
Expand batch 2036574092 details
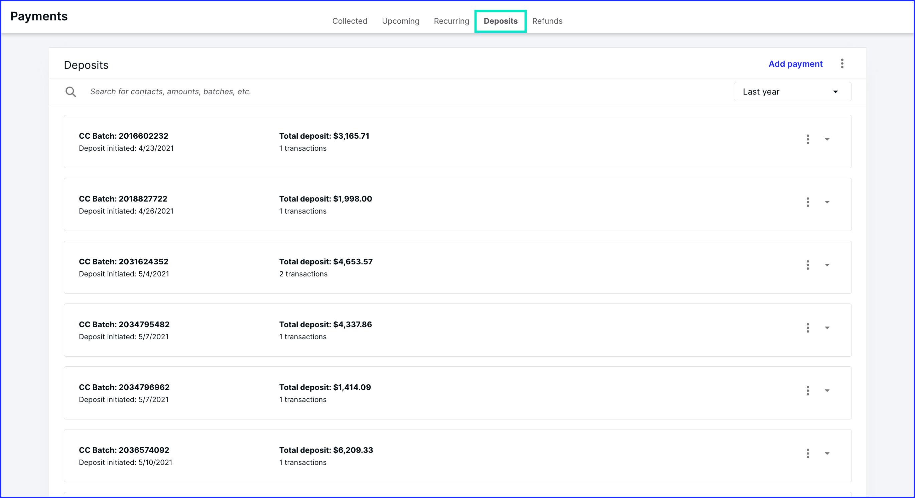827,454
